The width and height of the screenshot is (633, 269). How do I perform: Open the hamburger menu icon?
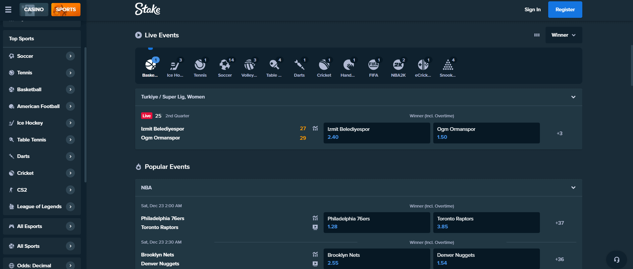pos(8,10)
